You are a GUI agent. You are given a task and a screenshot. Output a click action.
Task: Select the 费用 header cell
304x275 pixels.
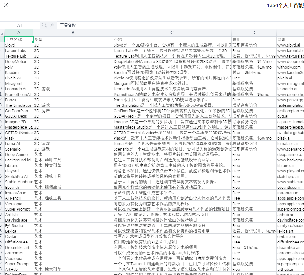coord(254,40)
